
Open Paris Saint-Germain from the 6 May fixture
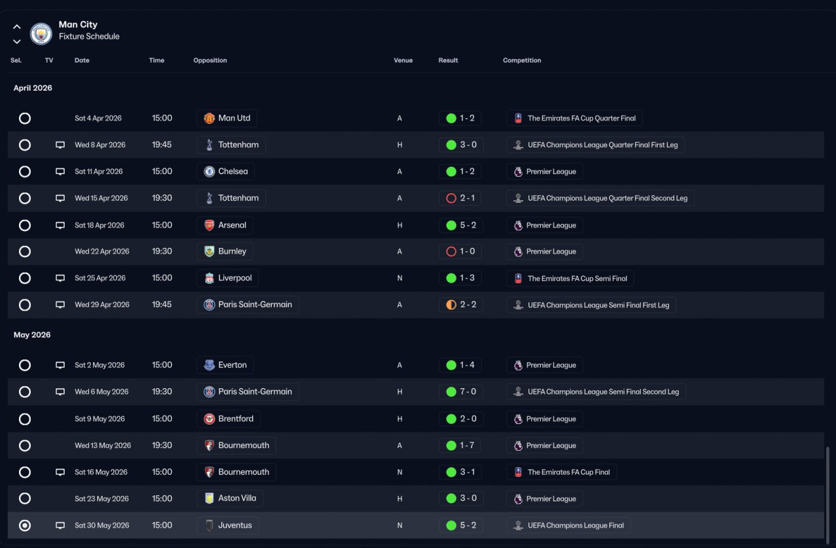(x=248, y=392)
